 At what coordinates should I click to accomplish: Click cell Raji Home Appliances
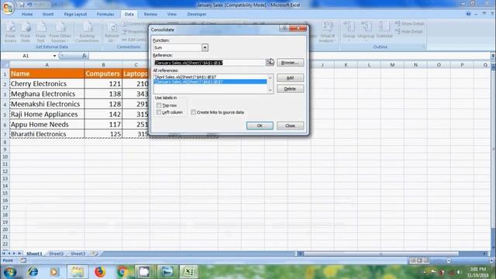pyautogui.click(x=46, y=114)
